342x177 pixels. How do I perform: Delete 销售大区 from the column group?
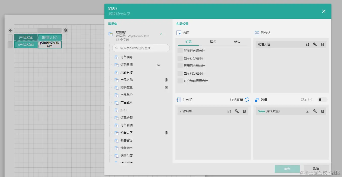point(323,44)
